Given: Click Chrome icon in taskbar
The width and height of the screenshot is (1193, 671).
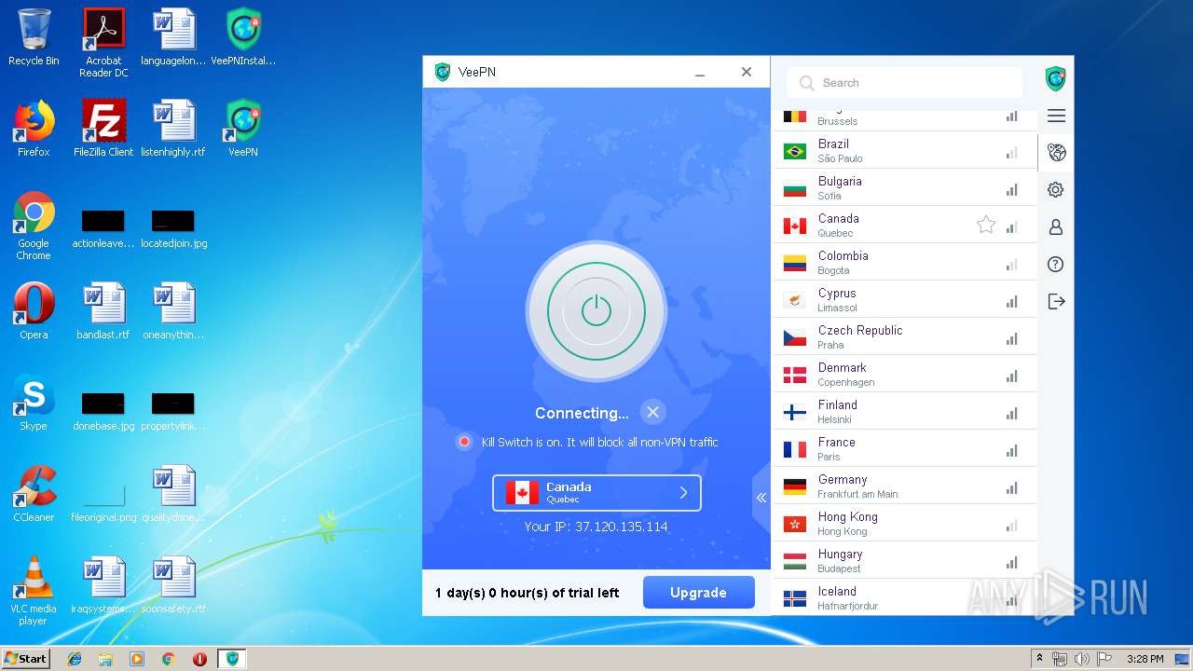Looking at the screenshot, I should pyautogui.click(x=168, y=659).
